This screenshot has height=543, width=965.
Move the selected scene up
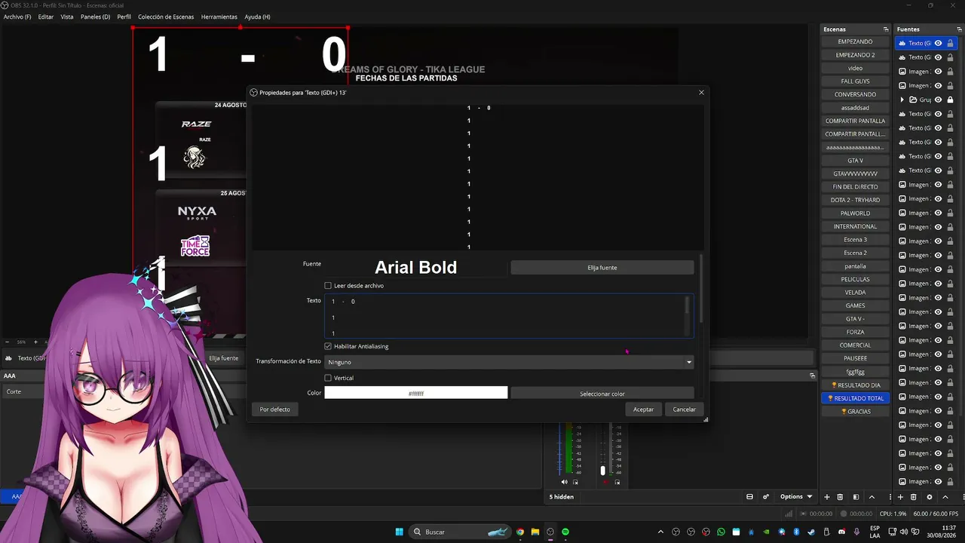(x=872, y=497)
